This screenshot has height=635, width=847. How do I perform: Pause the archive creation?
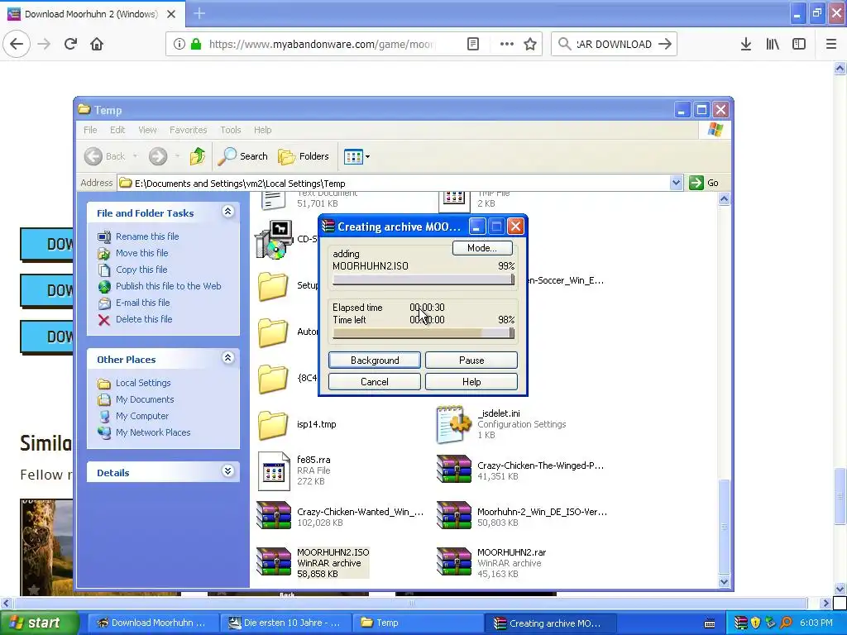471,360
